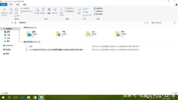Open the recent locations dropdown beside Forward

click(x=9, y=23)
